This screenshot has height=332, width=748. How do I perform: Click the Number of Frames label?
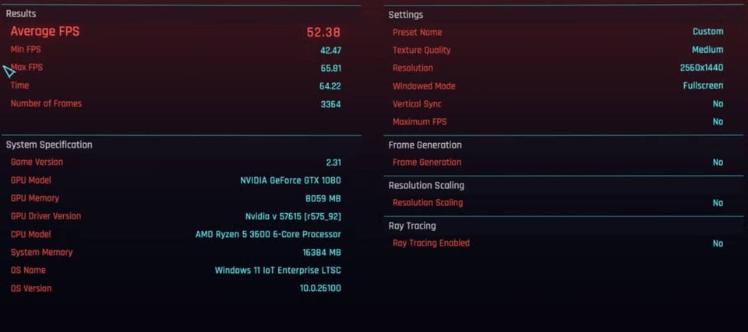coord(46,103)
